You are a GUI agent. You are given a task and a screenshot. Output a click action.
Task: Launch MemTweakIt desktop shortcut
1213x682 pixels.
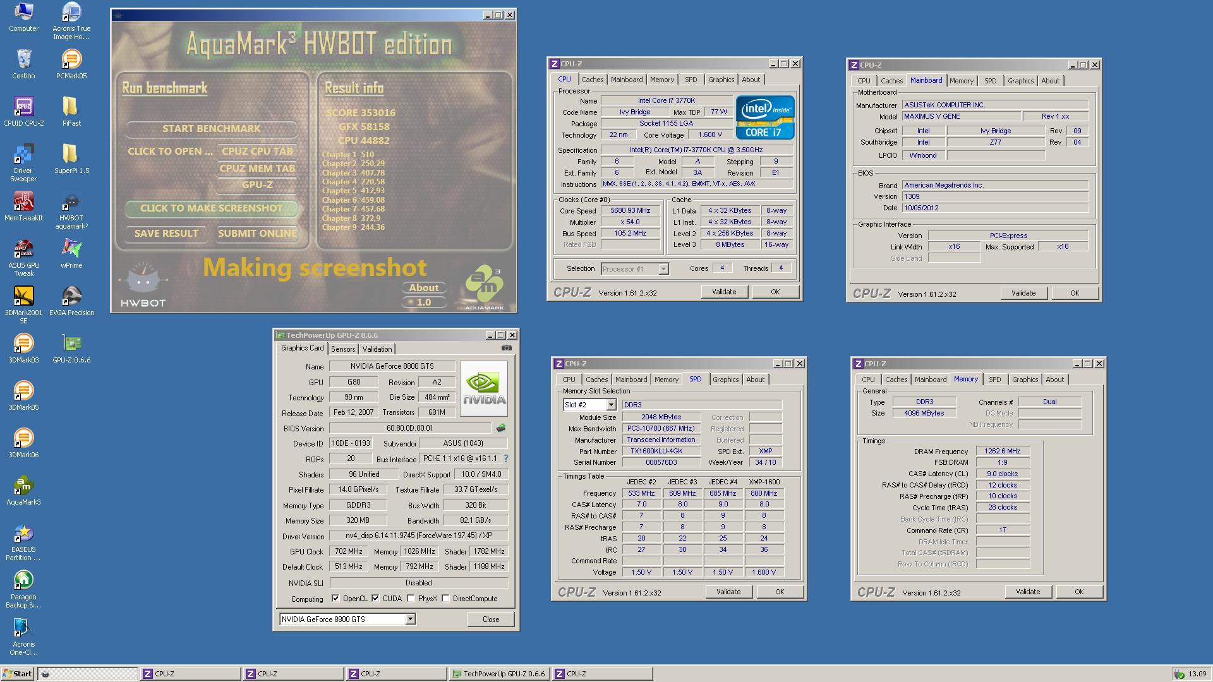(23, 206)
